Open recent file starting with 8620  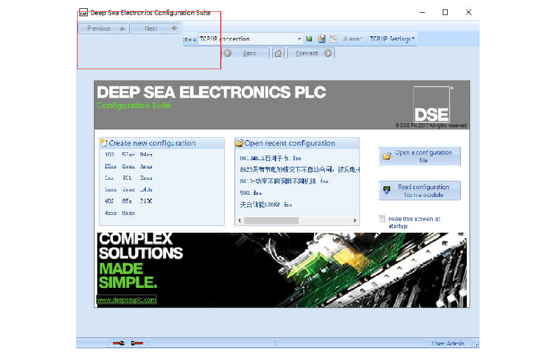click(300, 170)
